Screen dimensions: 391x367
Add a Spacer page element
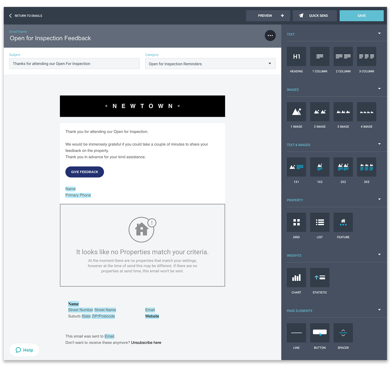point(343,333)
